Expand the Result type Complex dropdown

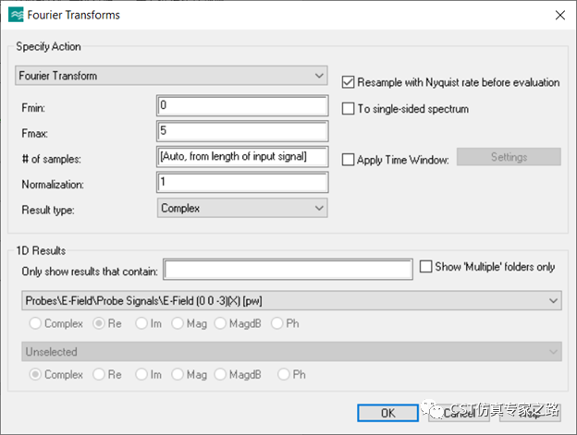tap(242, 208)
